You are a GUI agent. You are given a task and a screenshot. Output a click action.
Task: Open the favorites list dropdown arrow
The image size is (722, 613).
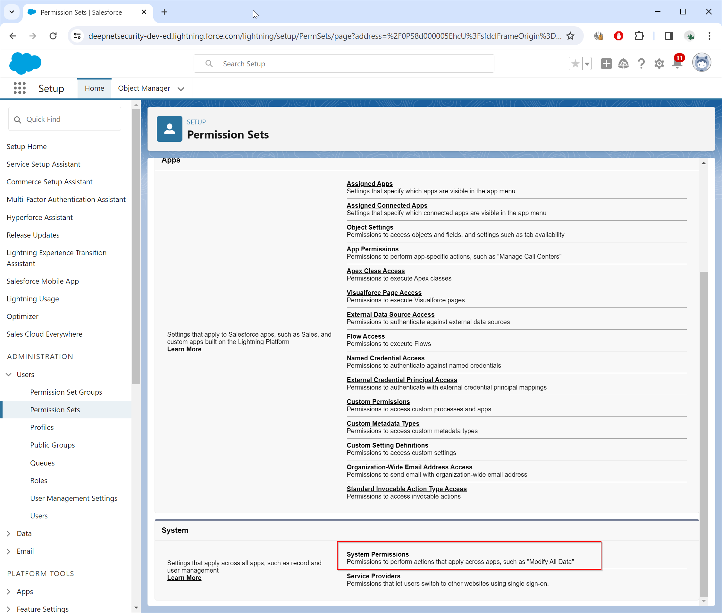587,63
